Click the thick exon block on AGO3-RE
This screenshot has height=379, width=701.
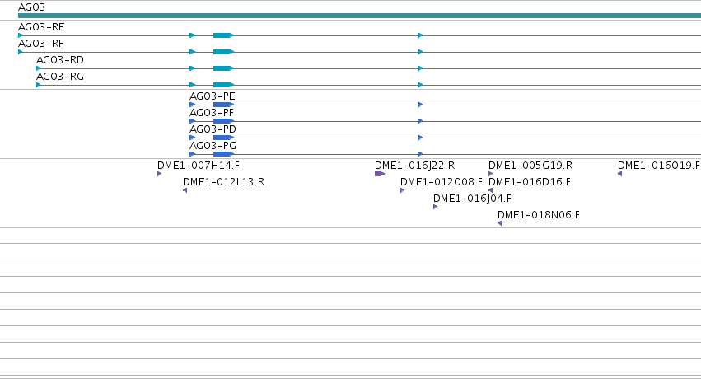(x=222, y=35)
